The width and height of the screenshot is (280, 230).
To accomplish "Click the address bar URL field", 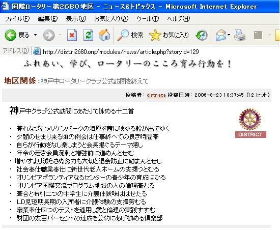I will click(155, 52).
